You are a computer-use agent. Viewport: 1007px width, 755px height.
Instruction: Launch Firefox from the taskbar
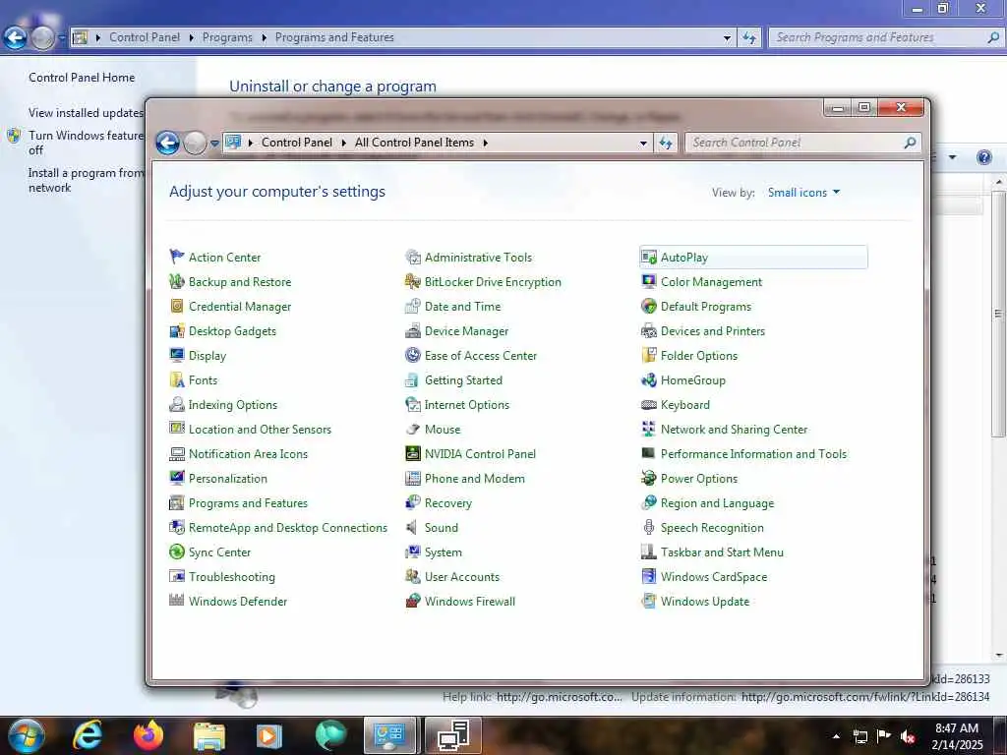coord(148,735)
